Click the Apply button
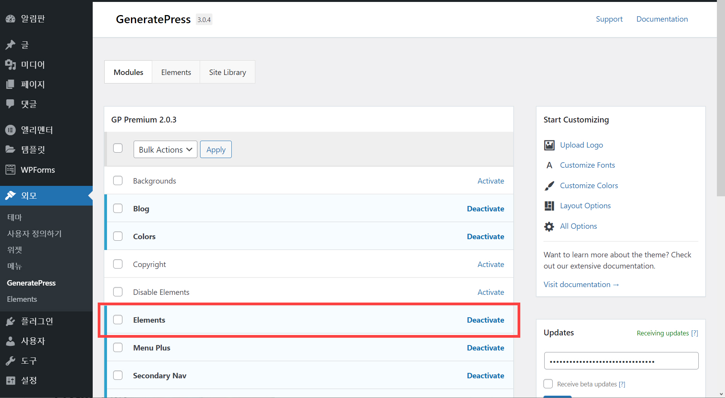The image size is (725, 398). 216,150
